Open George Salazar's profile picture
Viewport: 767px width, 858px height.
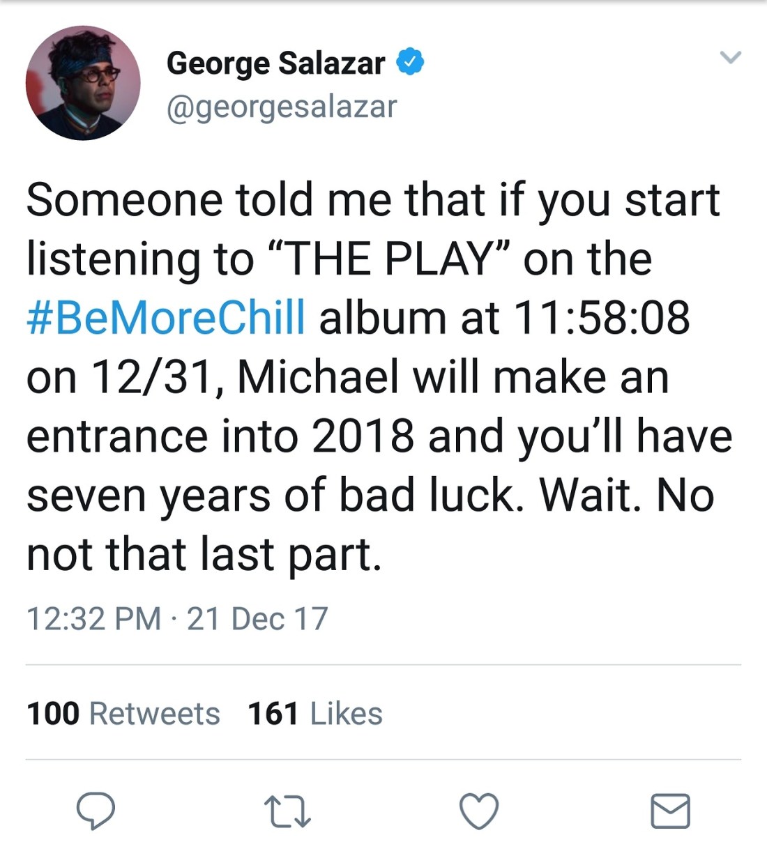(x=83, y=83)
